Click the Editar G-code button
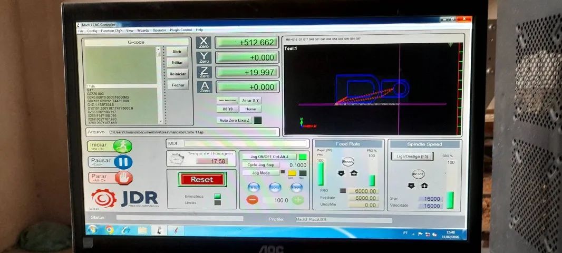 (178, 63)
